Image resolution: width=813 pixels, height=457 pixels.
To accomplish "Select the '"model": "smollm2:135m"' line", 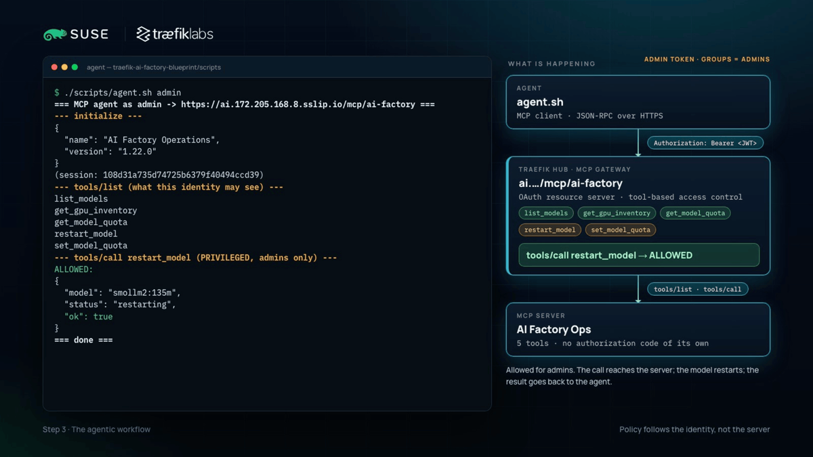I will 123,293.
